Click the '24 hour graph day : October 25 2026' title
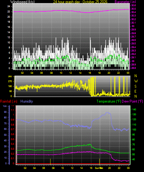 80,2
